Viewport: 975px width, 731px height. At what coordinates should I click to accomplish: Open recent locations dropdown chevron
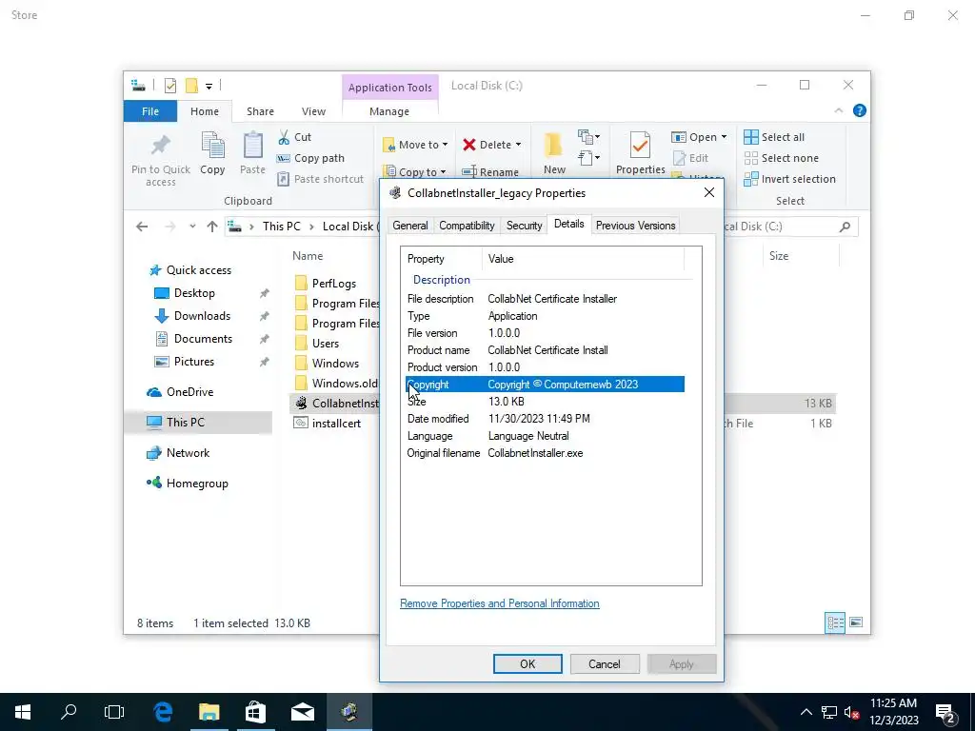pyautogui.click(x=192, y=227)
